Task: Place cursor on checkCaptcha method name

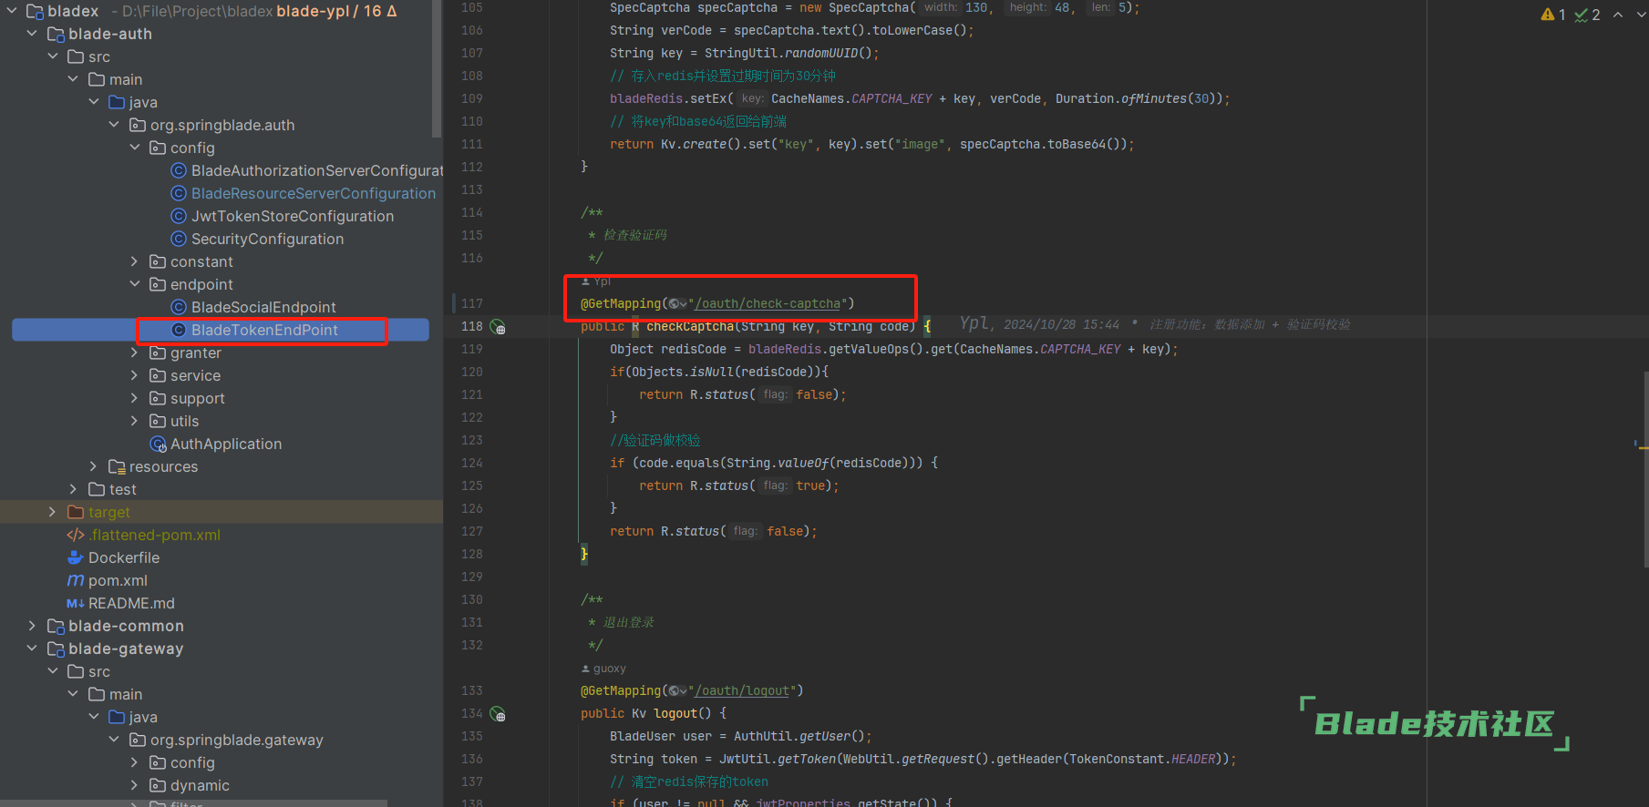Action: coord(690,326)
